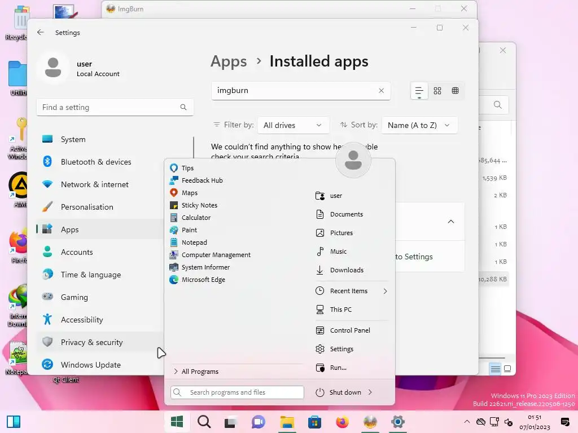The width and height of the screenshot is (578, 433).
Task: Open the Sort by Name dropdown
Action: 419,125
